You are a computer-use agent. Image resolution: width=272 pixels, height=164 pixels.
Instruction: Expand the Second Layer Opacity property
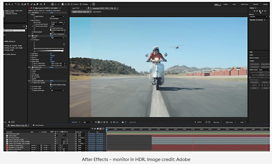point(33,26)
